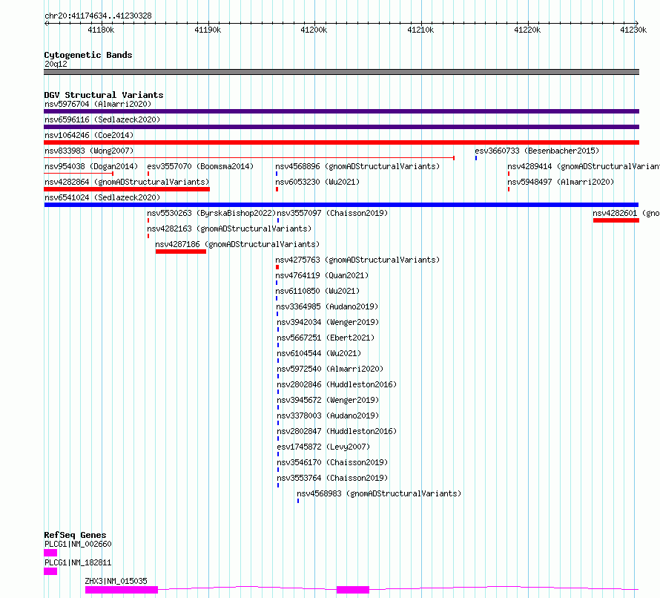The image size is (660, 598).
Task: Open nsv4282163 gnomAD variant label
Action: (x=229, y=229)
